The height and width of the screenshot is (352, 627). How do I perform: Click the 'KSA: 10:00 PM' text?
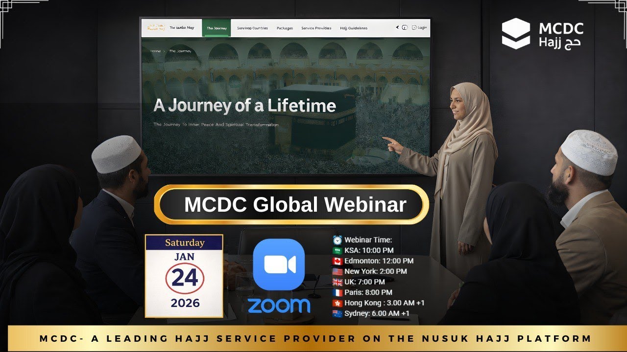[369, 250]
